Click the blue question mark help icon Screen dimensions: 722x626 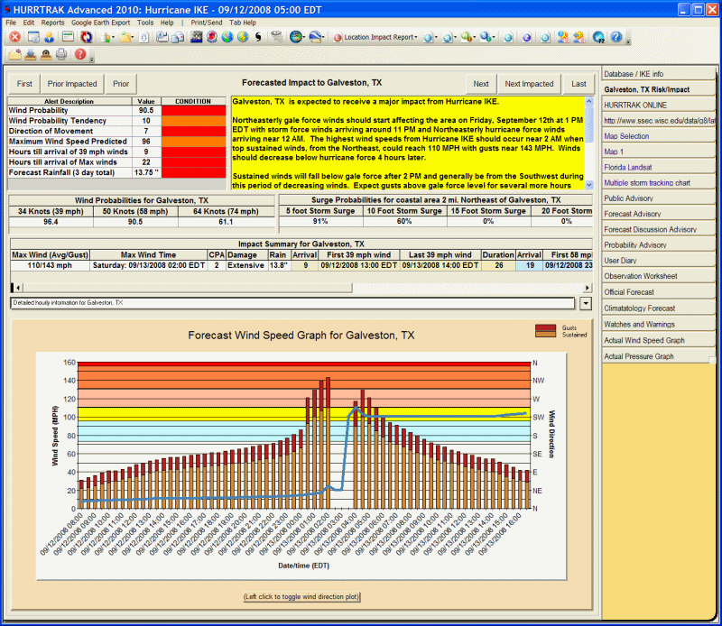click(x=616, y=38)
